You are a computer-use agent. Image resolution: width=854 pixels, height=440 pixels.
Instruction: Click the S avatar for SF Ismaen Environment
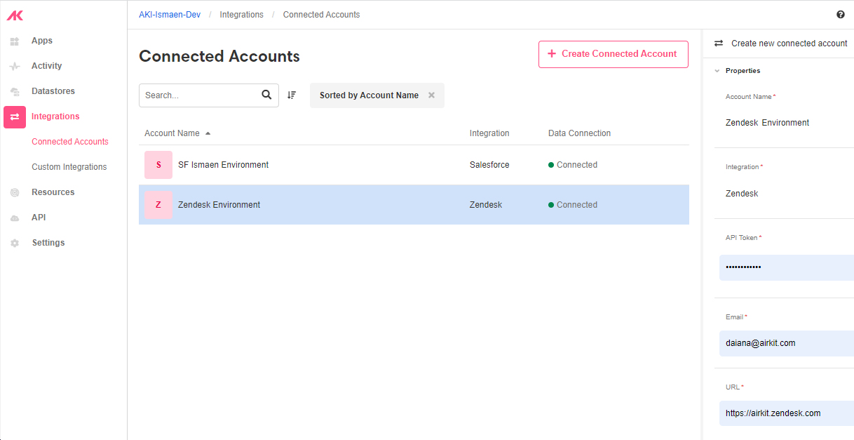tap(158, 165)
